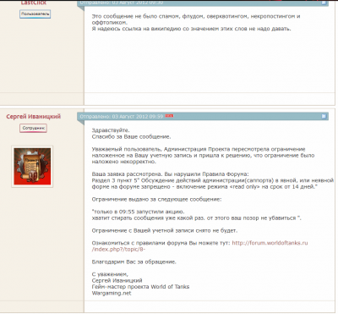This screenshot has width=338, height=314.
Task: Follow the forum.worldoftanks.ru rules link
Action: pos(199,246)
